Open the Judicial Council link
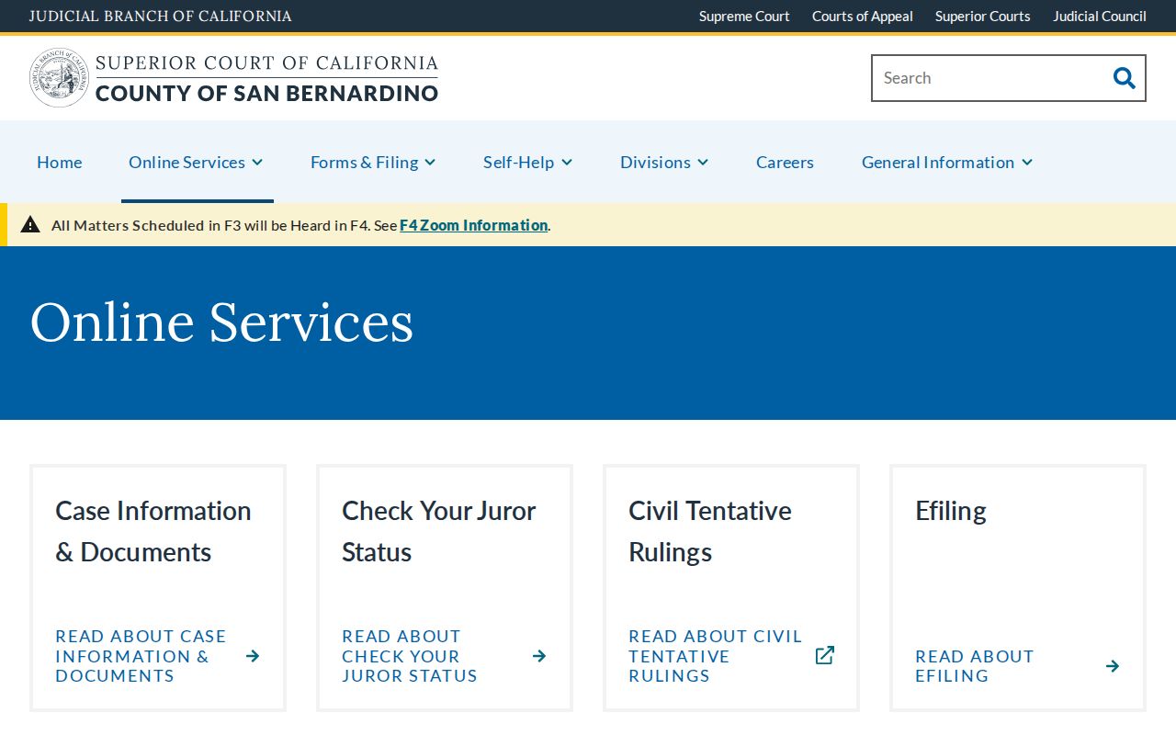Image resolution: width=1176 pixels, height=735 pixels. click(1100, 17)
